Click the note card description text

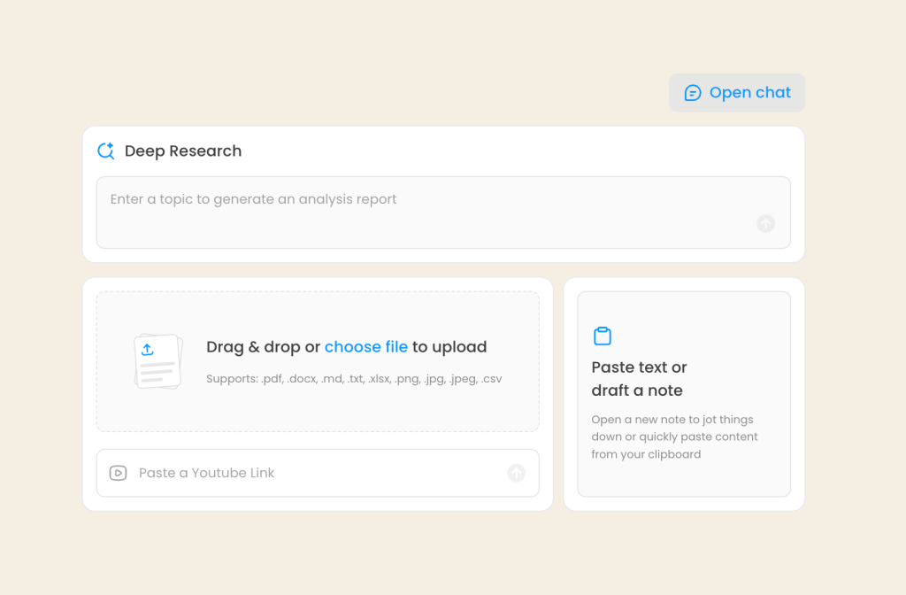coord(674,437)
